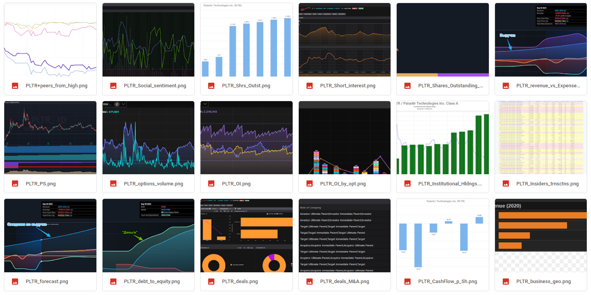Open the PLTR_deals_M&A.png thumbnail preview
This screenshot has height=295, width=591.
(345, 235)
